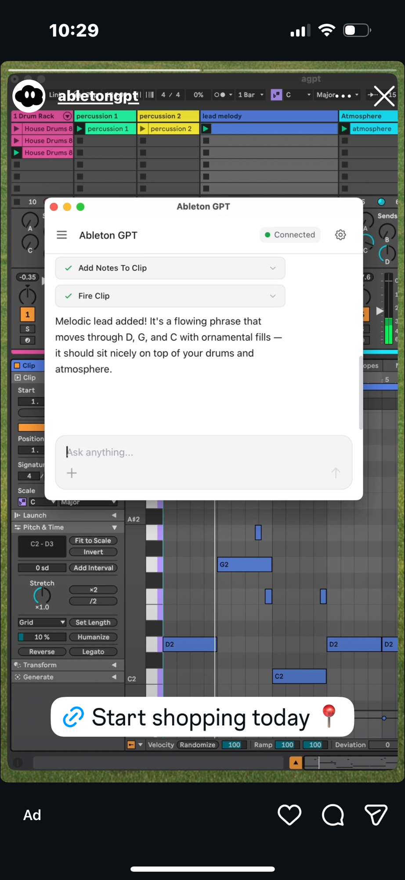Viewport: 405px width, 880px height.
Task: Collapse the Pitch & Time section
Action: tap(114, 527)
